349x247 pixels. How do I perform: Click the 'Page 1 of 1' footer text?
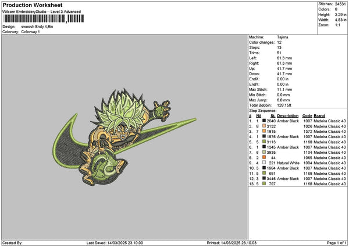pos(337,243)
